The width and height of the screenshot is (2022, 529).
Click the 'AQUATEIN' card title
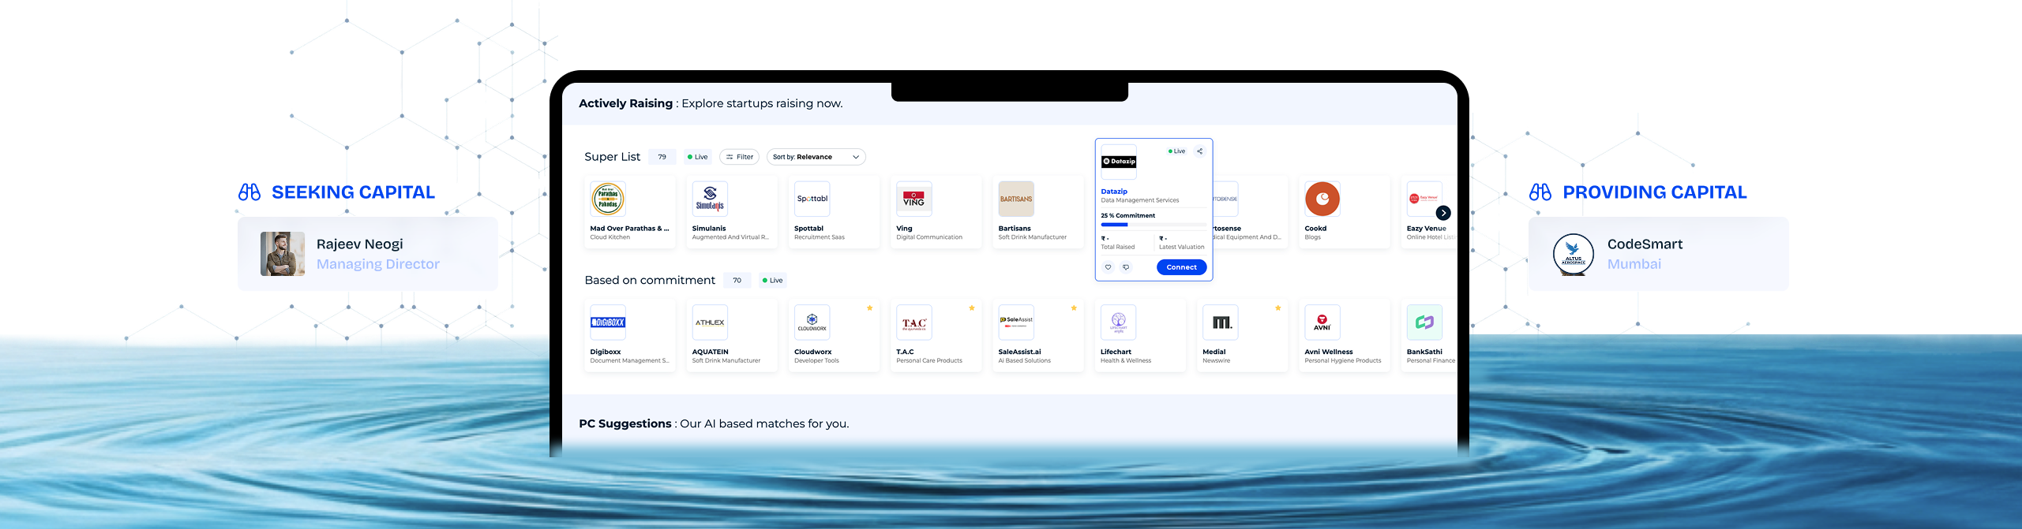711,352
